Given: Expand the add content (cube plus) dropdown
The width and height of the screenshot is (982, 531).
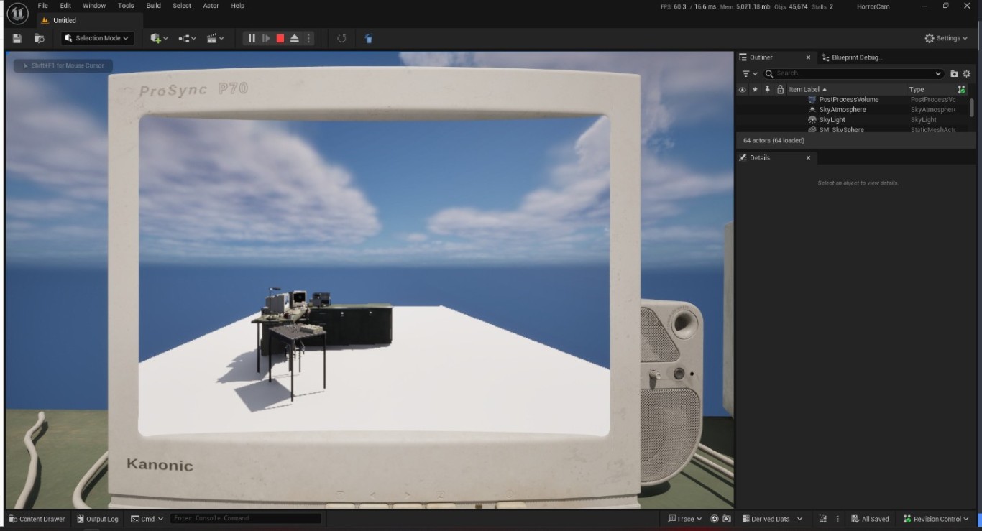Looking at the screenshot, I should pos(159,39).
